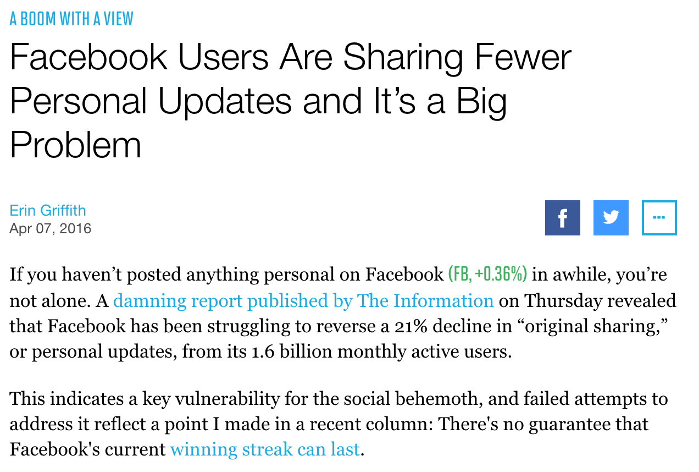Share the article on Twitter
The width and height of the screenshot is (699, 472).
(x=611, y=218)
